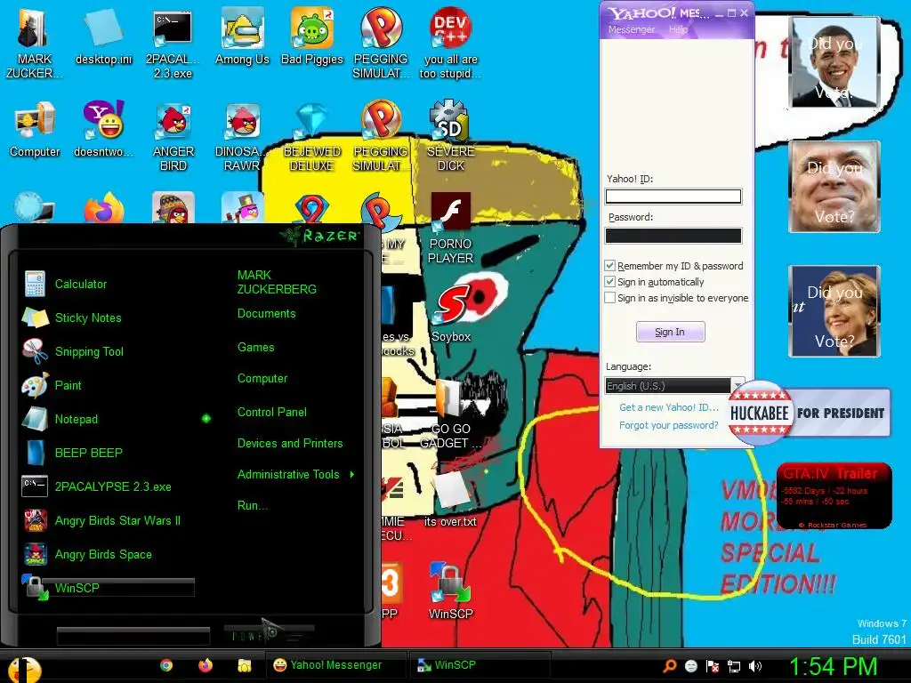Open the Soybox desktop shortcut
The image size is (911, 683).
point(451,314)
